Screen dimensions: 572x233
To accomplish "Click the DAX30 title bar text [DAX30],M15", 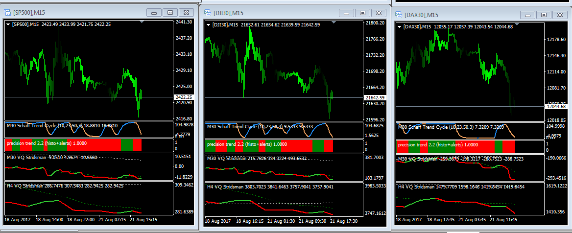I will 421,15.
